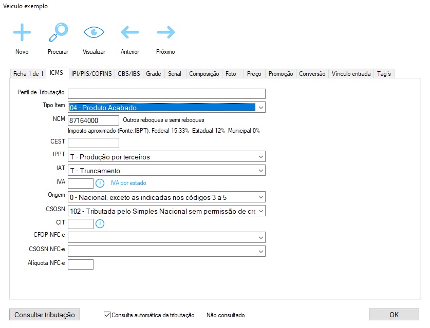
Task: Open the CBS/IBS tab
Action: [128, 74]
